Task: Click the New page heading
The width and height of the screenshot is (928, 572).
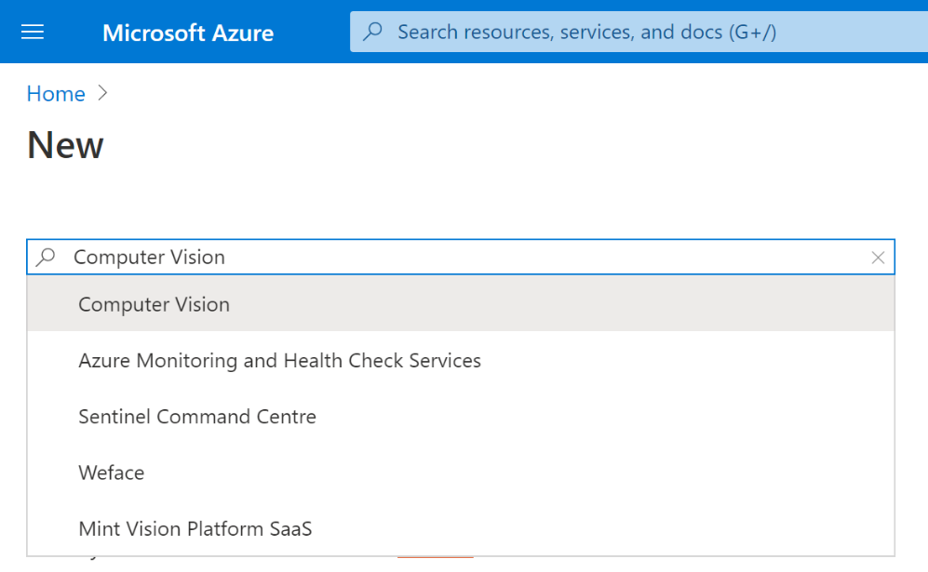Action: (65, 145)
